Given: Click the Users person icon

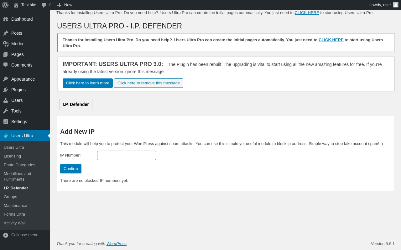Looking at the screenshot, I should 6,100.
